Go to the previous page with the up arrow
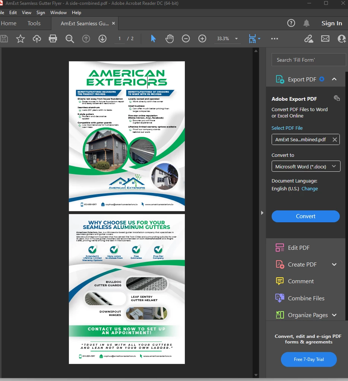 (x=86, y=39)
